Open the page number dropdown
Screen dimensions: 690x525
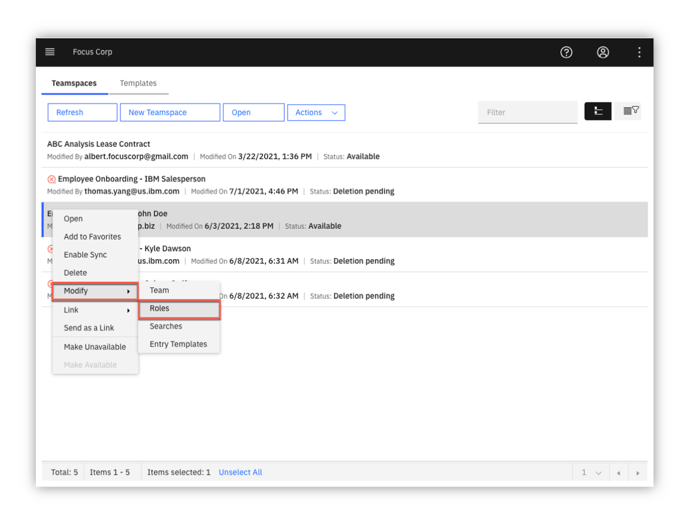pyautogui.click(x=591, y=473)
